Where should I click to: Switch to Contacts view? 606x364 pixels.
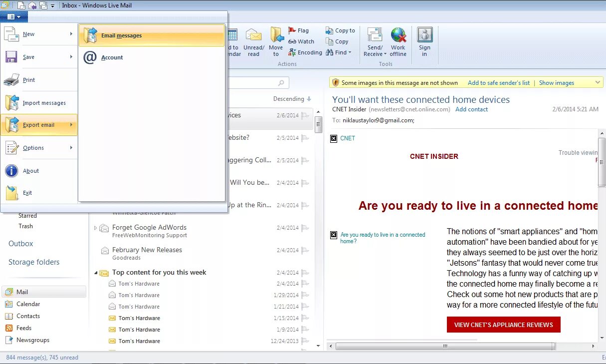pos(44,316)
